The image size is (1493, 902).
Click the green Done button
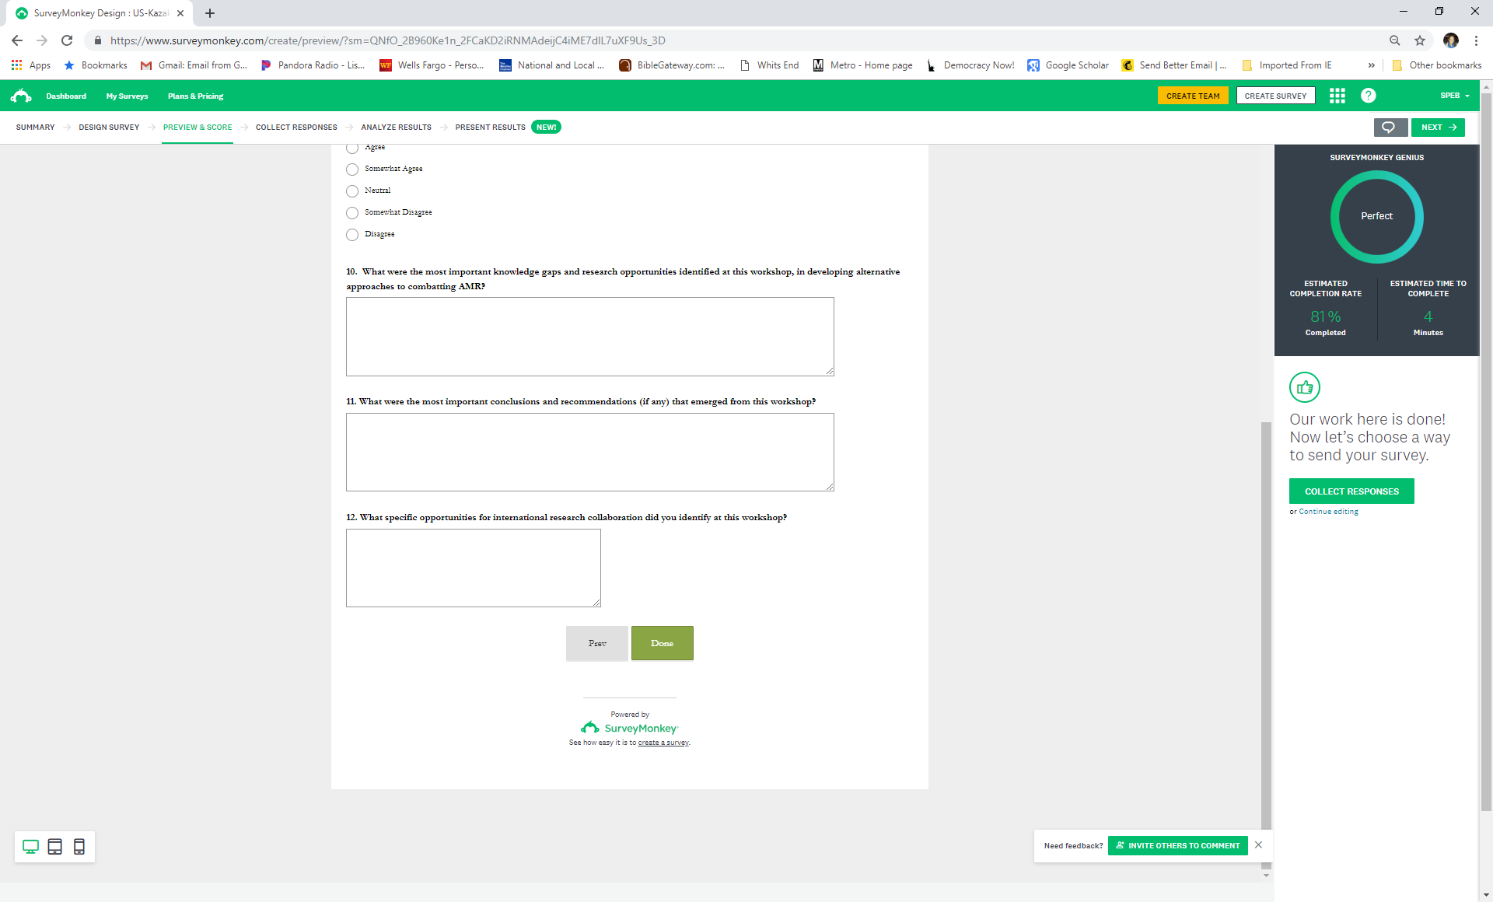[662, 643]
